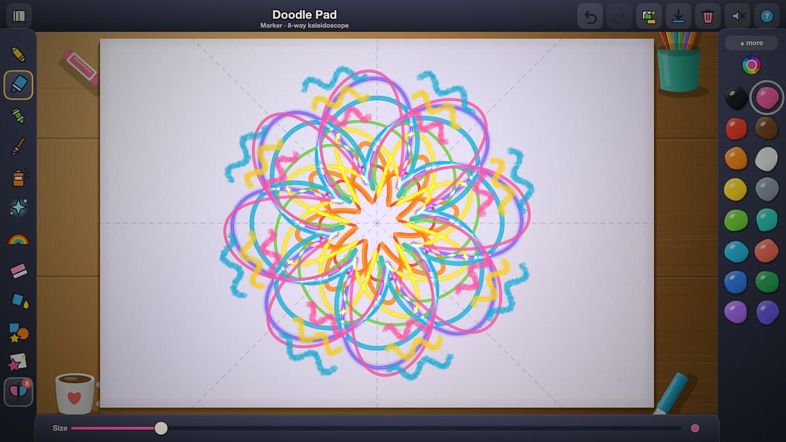Image resolution: width=786 pixels, height=442 pixels.
Task: Pick the dark green paint color
Action: point(767,281)
